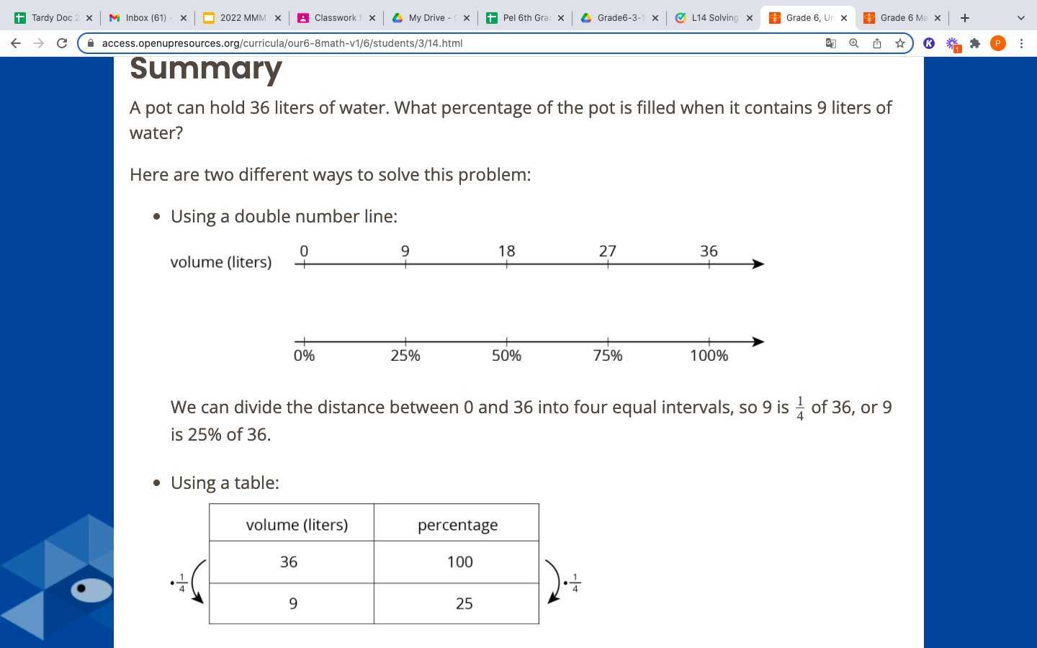1037x648 pixels.
Task: Bookmark this page with the star icon
Action: [x=900, y=43]
